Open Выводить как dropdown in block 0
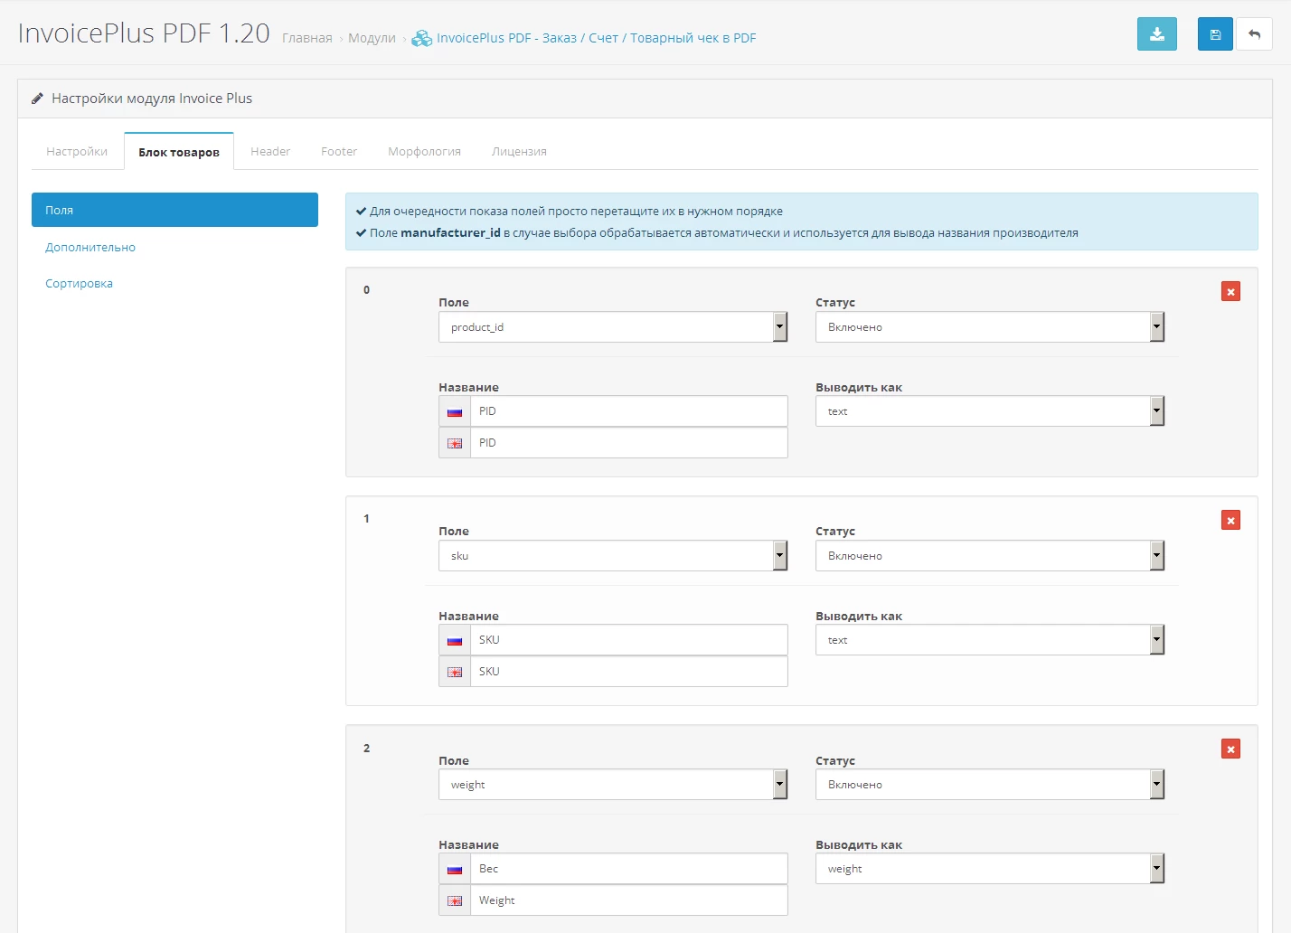Screen dimensions: 1291x933 point(990,411)
